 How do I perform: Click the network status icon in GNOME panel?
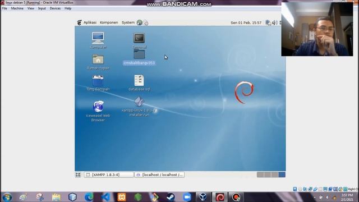268,22
